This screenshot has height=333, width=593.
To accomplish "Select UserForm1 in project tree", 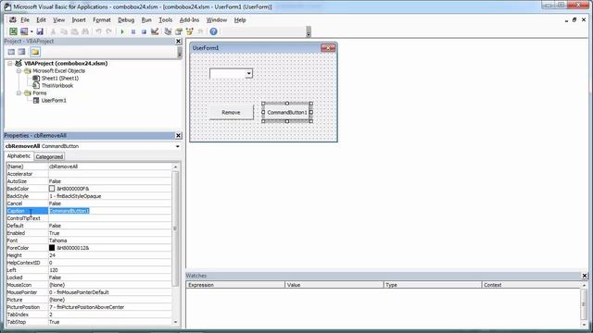I will tap(54, 101).
